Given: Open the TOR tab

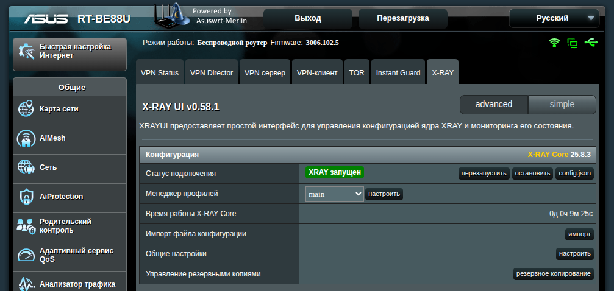Looking at the screenshot, I should point(357,73).
